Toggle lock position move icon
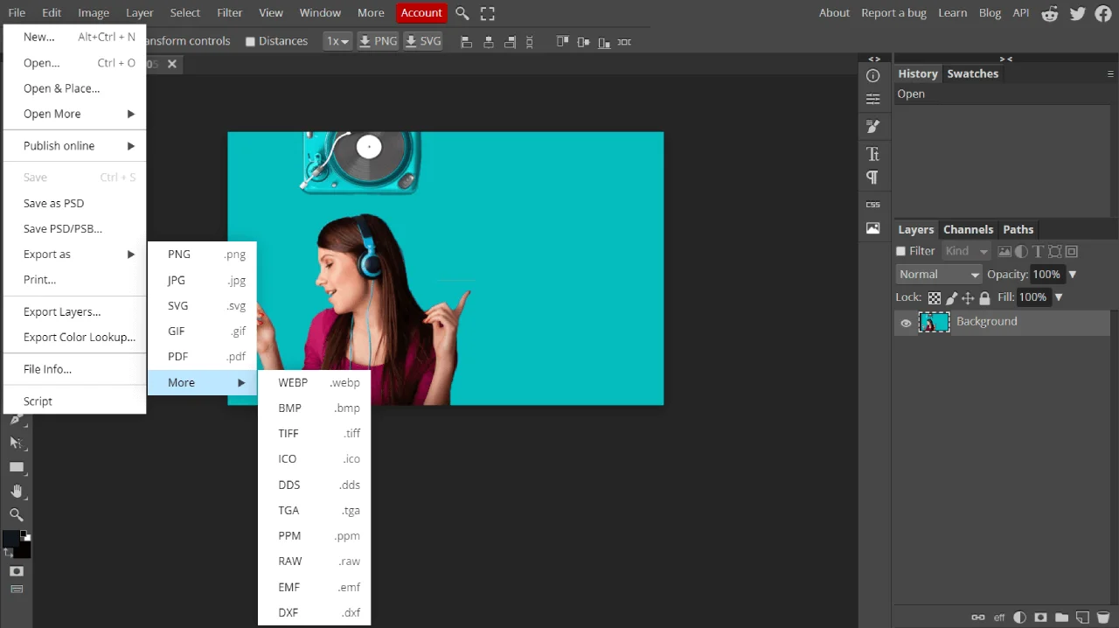The image size is (1119, 628). tap(969, 297)
